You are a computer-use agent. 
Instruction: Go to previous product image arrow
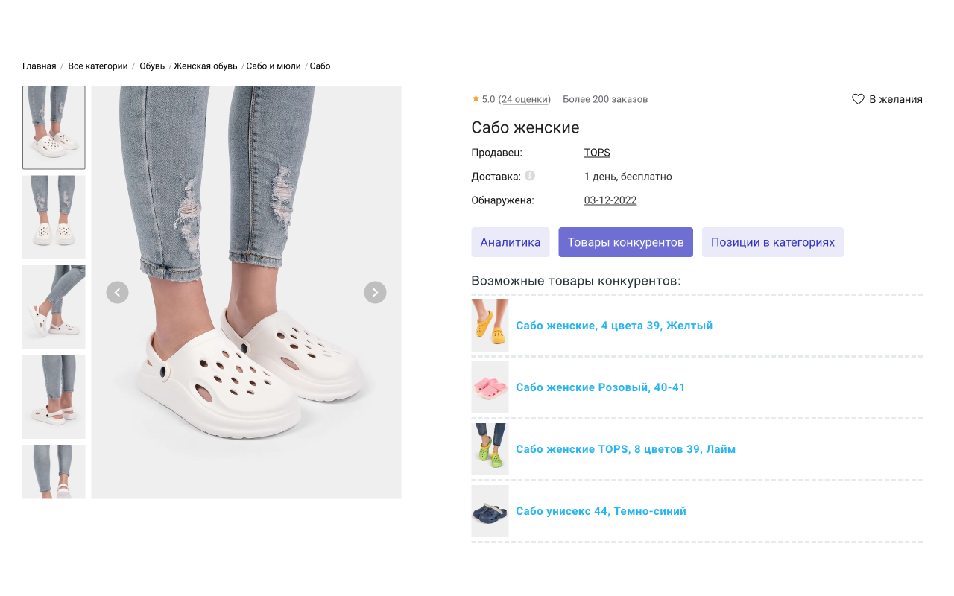coord(117,292)
